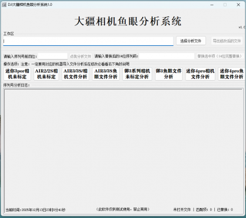Choose 迷你4pro鱼眼文件分析
Image resolution: width=246 pixels, height=218 pixels.
[x=231, y=74]
